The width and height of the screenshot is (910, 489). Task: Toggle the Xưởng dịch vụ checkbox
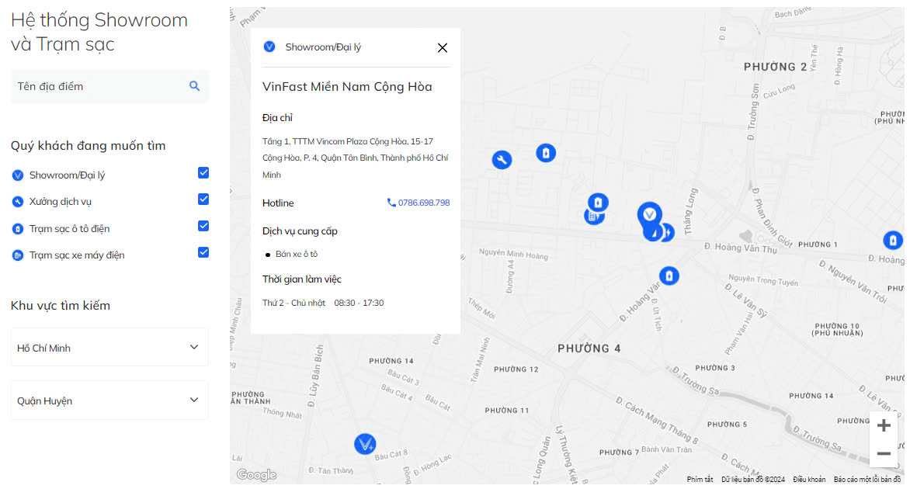pos(203,199)
